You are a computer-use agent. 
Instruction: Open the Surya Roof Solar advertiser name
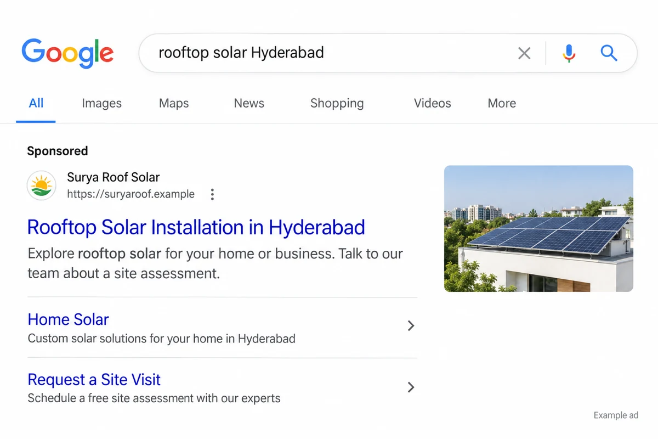[114, 177]
